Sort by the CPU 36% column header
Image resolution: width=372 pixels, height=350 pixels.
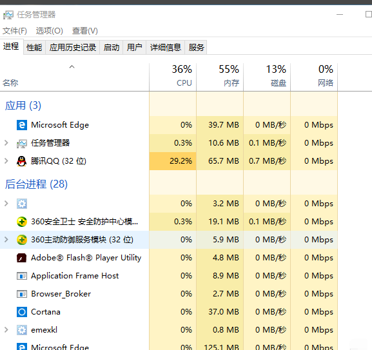click(x=173, y=77)
